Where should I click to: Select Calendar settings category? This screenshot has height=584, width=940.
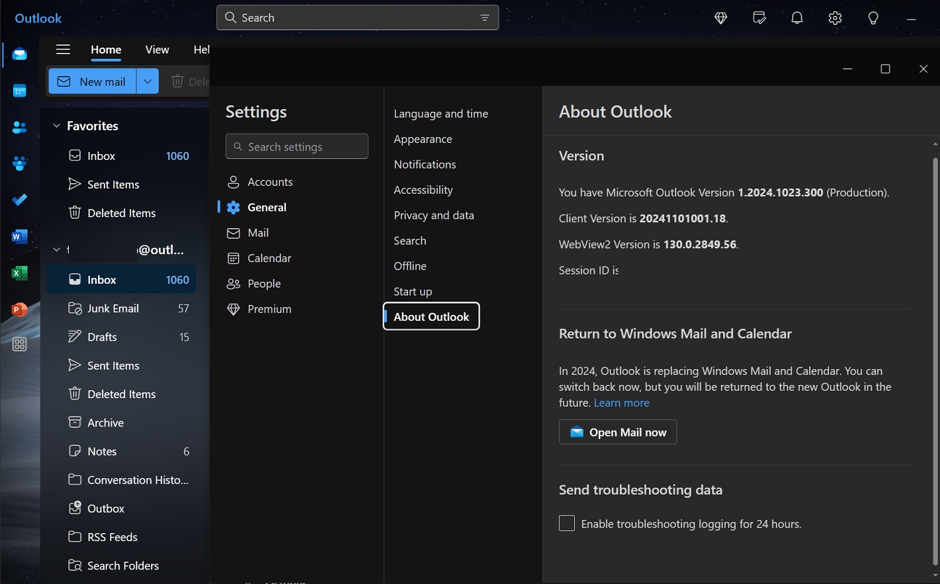[297, 258]
